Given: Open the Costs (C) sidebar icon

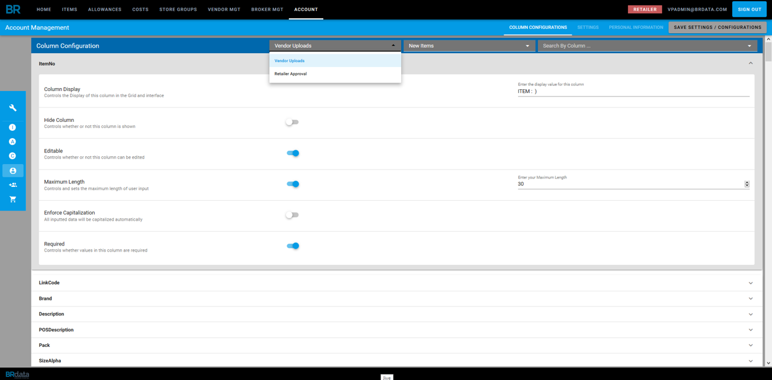Looking at the screenshot, I should (13, 156).
